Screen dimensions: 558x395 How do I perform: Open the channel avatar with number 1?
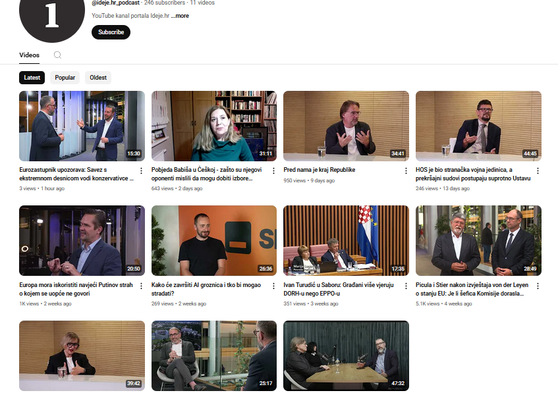tap(52, 16)
